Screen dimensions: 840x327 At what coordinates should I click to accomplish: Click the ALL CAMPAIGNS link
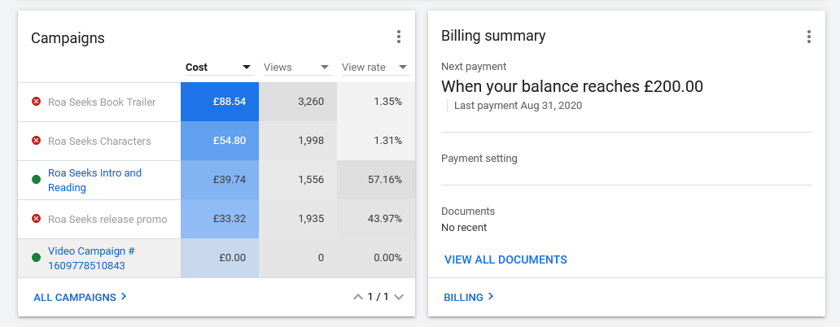tap(80, 297)
